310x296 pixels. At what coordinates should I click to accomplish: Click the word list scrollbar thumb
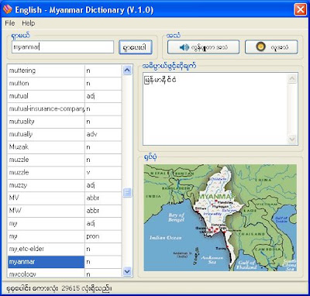tap(127, 192)
